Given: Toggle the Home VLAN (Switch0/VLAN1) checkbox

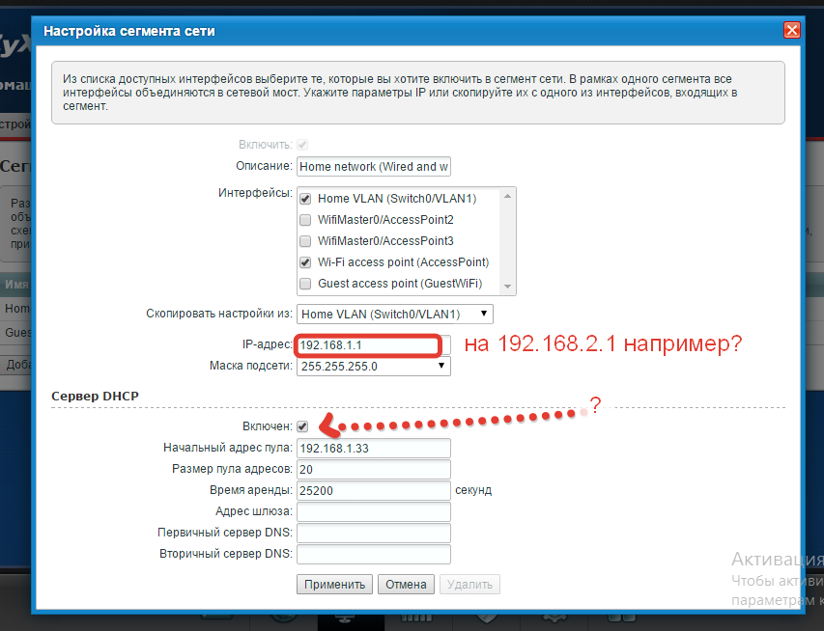Looking at the screenshot, I should [305, 199].
